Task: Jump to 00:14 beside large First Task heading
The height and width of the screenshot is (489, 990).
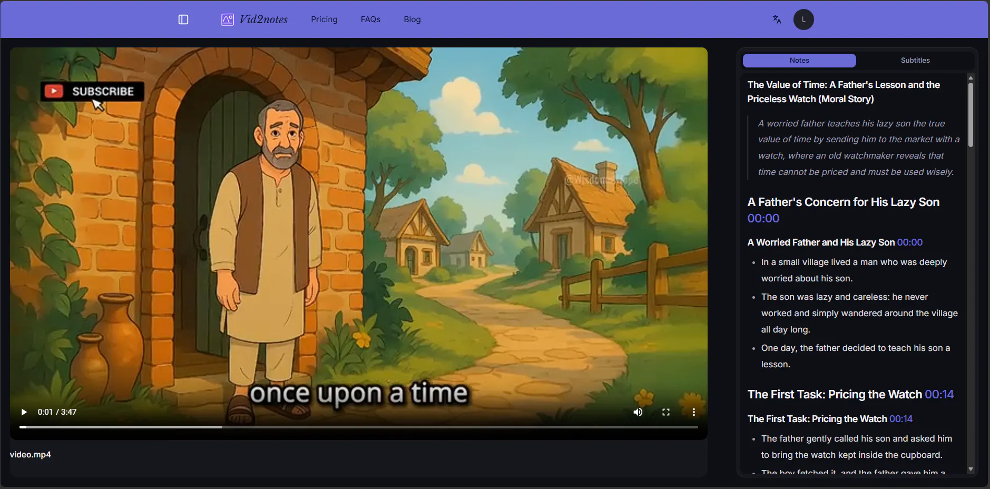Action: coord(939,394)
